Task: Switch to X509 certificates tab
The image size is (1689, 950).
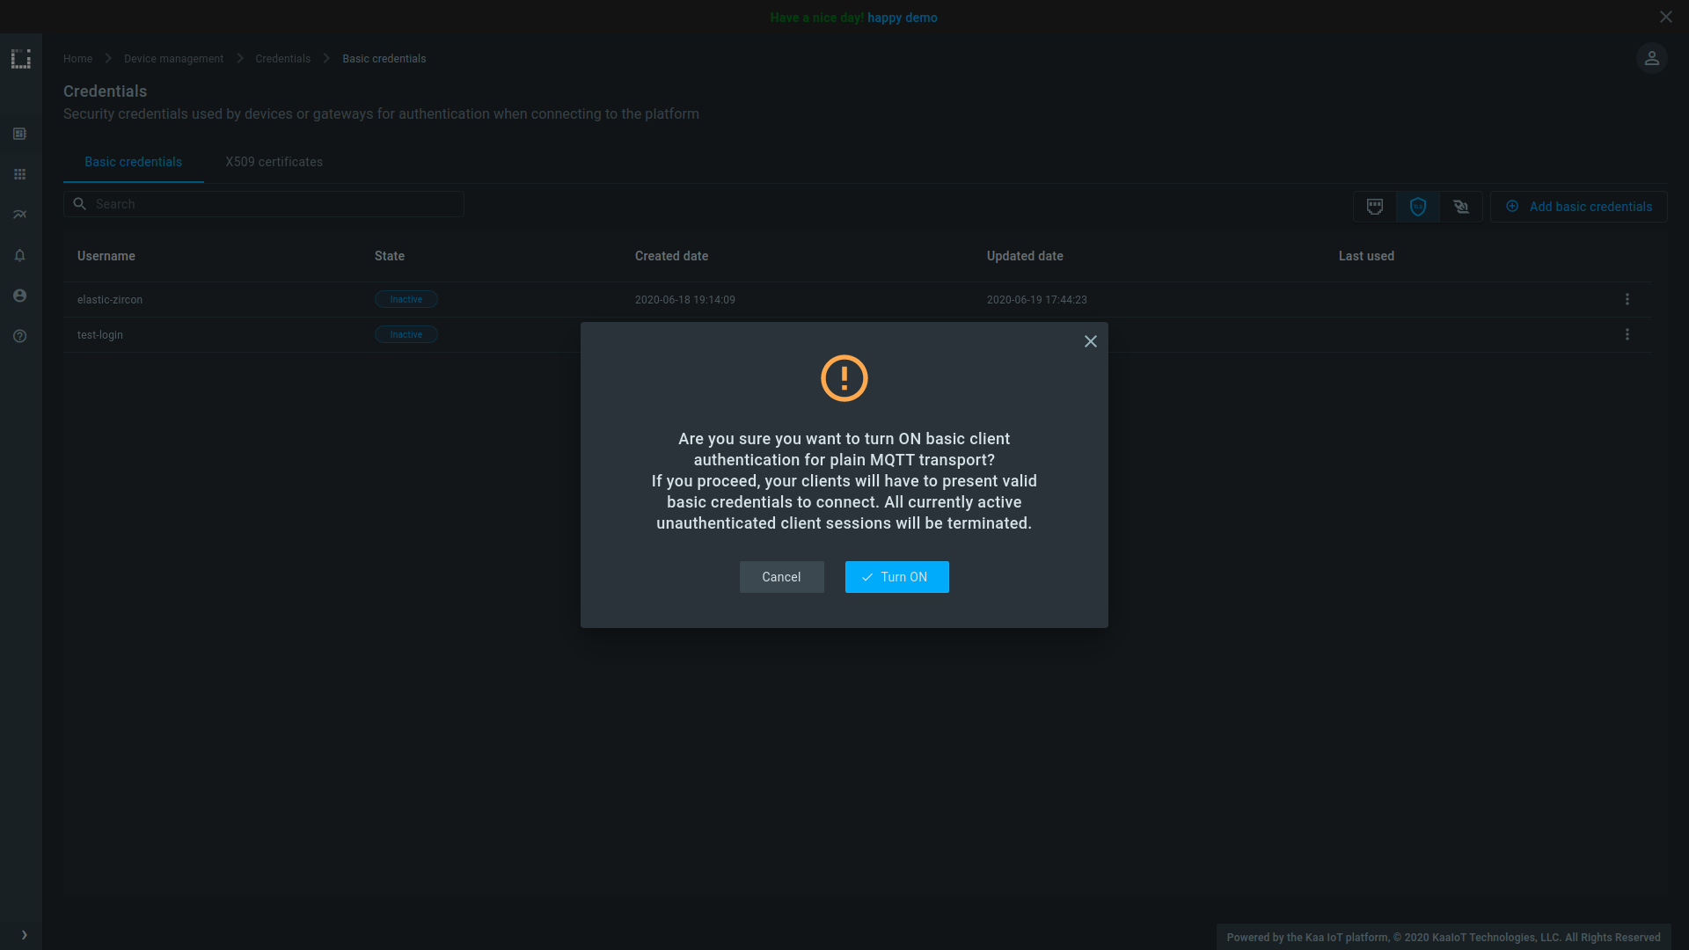Action: pos(274,161)
